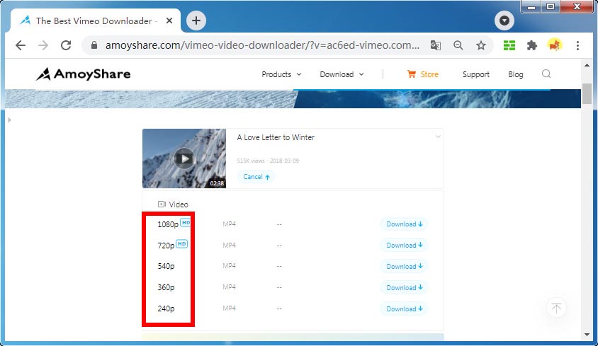Click the AmoyShare logo
Screen dimensions: 598x346
pyautogui.click(x=83, y=74)
